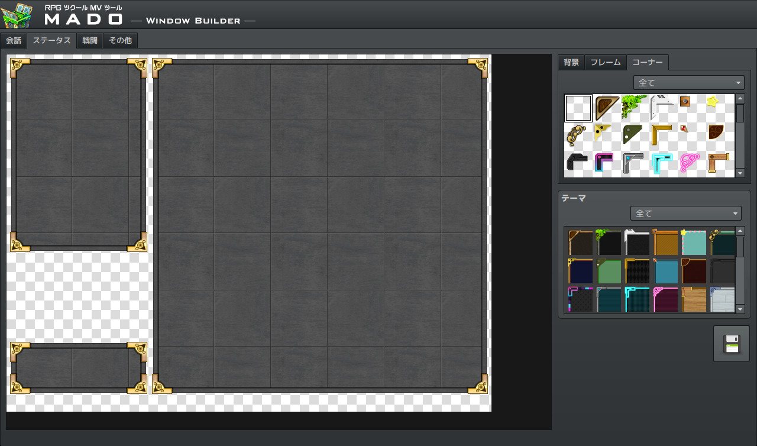Open the その他 menu tab
The height and width of the screenshot is (446, 757).
coord(121,41)
